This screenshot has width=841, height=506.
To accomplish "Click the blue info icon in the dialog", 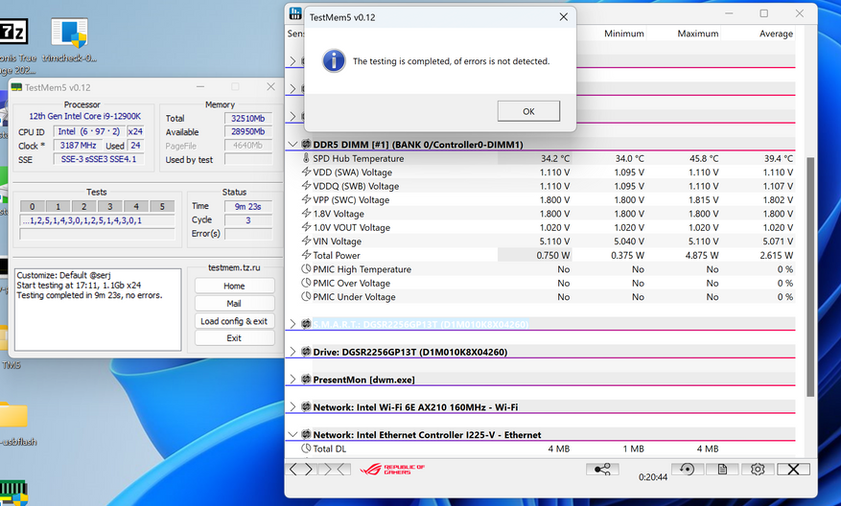I will (333, 60).
